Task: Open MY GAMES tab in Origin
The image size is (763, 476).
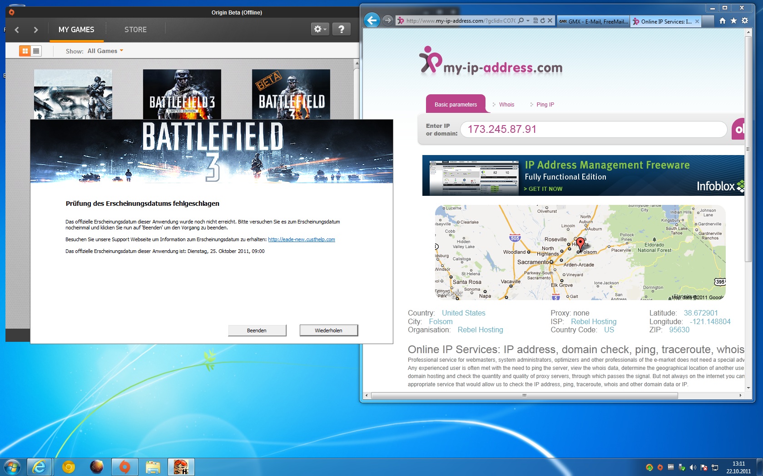Action: [76, 29]
